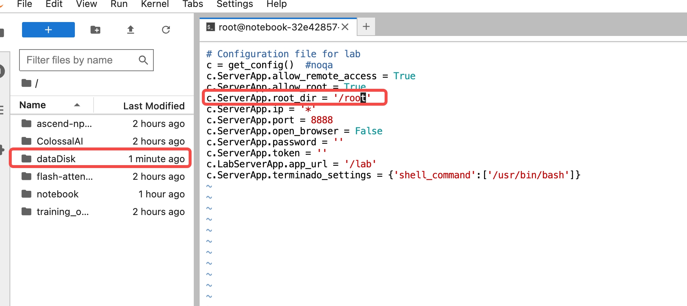Click '1 hour ago' in notebook row
687x306 pixels.
click(161, 194)
